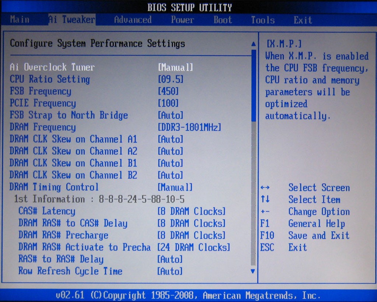Click the scroll down arrow in settings list

point(253,271)
